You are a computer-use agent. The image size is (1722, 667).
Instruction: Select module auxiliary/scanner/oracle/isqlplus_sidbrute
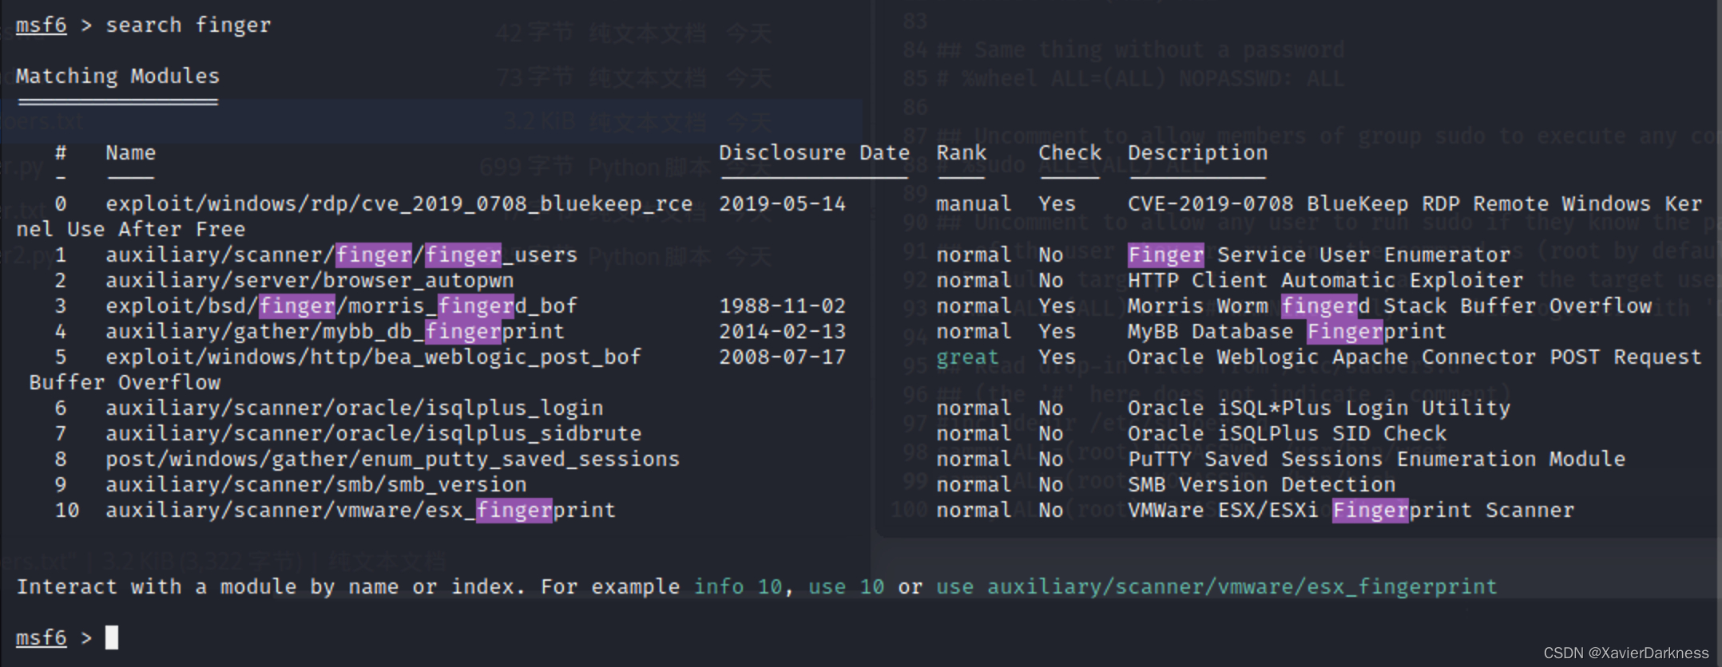pos(373,434)
